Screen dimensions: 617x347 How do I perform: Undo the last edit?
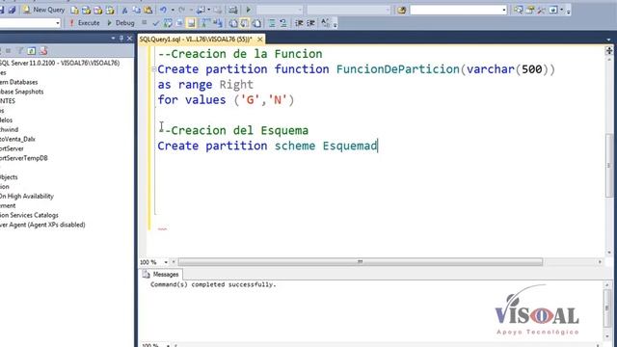163,10
